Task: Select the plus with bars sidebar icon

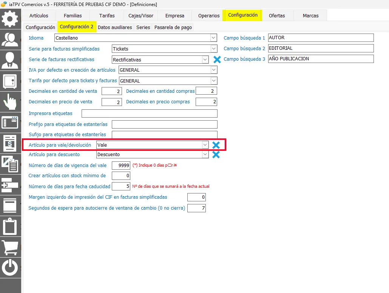Action: tap(10, 185)
